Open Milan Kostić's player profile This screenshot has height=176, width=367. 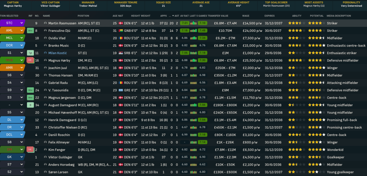(59, 53)
